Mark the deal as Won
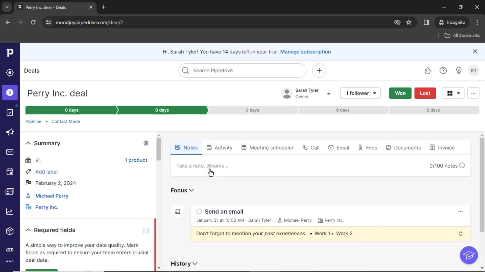Viewport: 485px width, 272px height. point(400,93)
